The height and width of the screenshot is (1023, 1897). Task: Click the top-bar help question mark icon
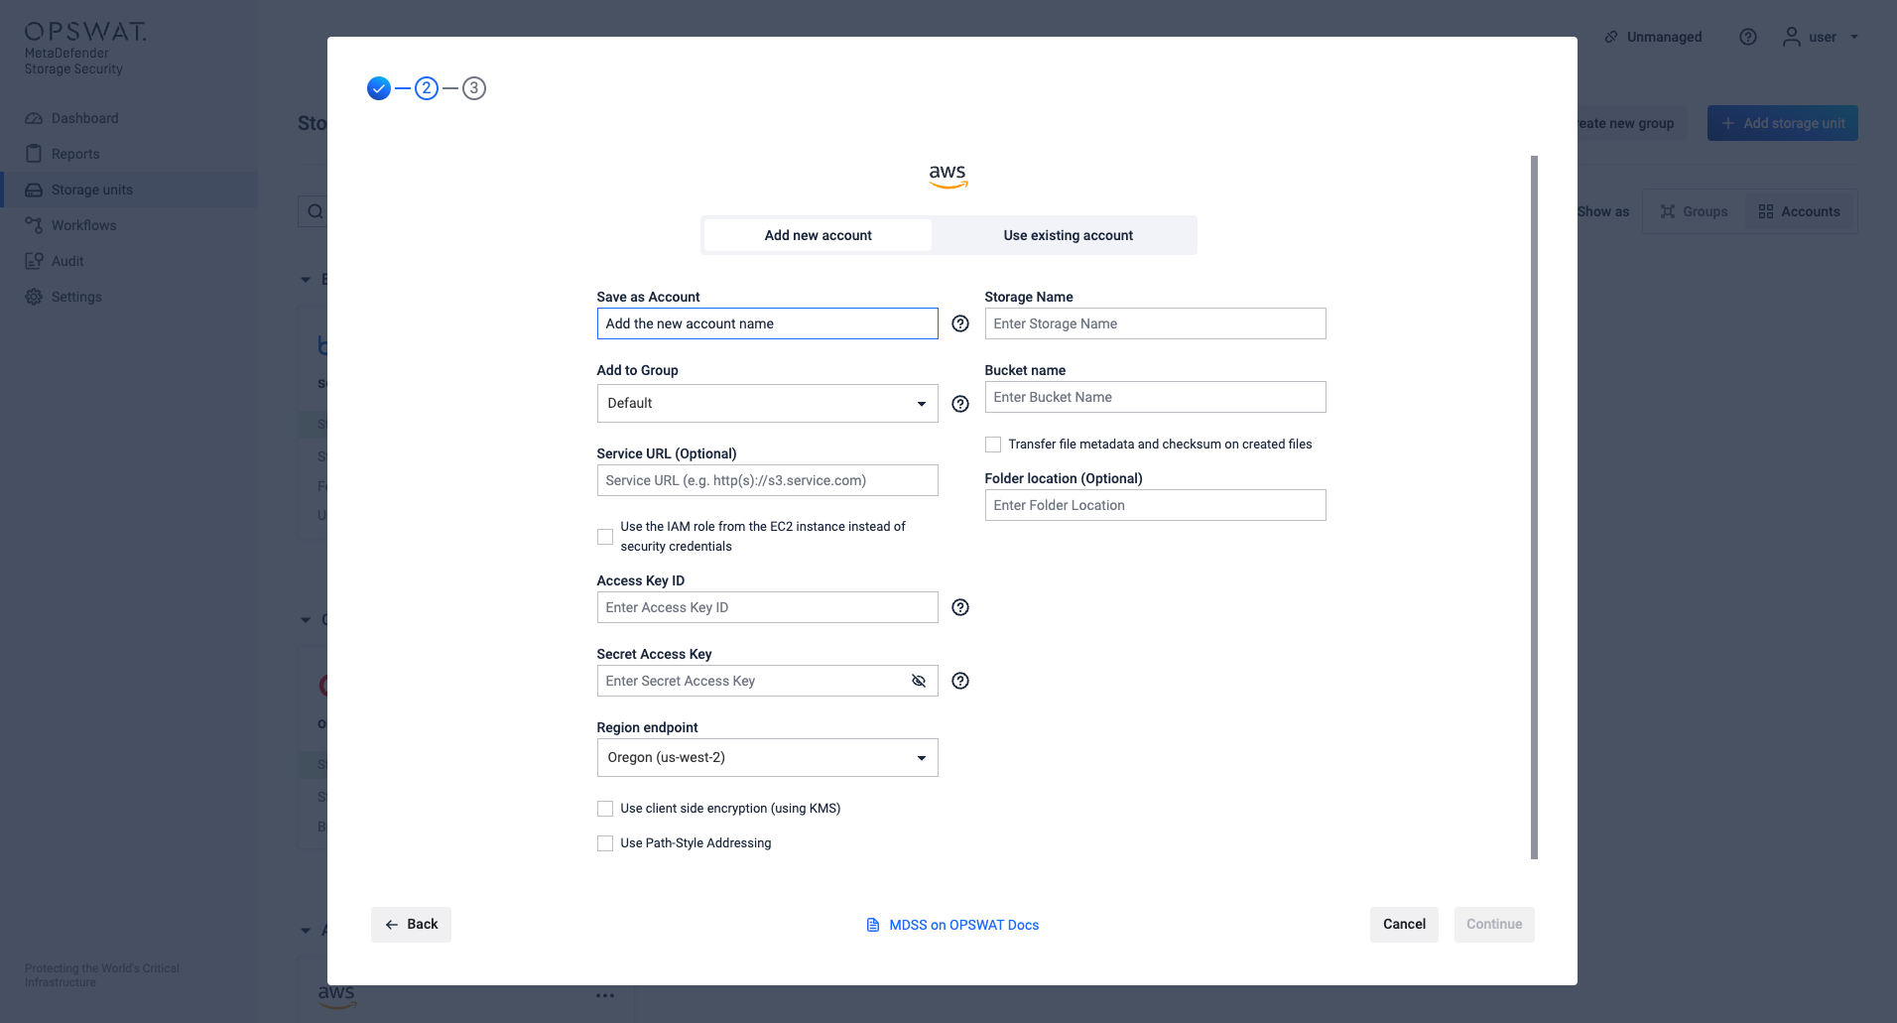(1748, 37)
